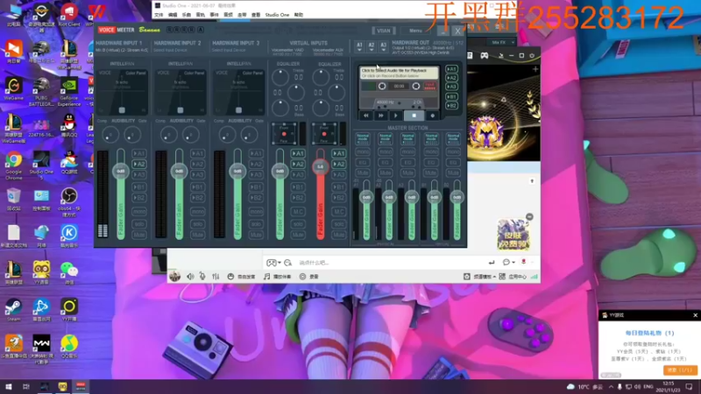This screenshot has height=394, width=701.
Task: Click the VBAN button in Voicemeeter
Action: click(384, 31)
